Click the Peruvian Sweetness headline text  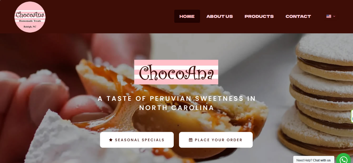[177, 103]
